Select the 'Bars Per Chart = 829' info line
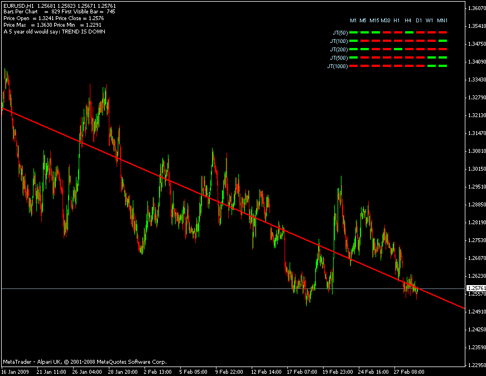This screenshot has width=486, height=376. click(x=59, y=12)
